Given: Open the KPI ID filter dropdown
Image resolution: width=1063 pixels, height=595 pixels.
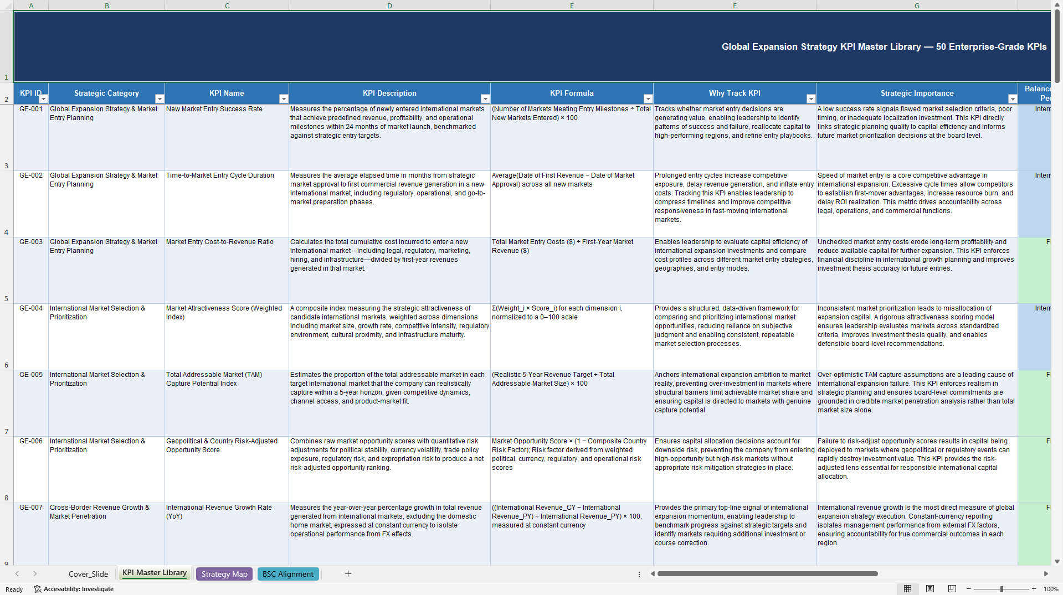Looking at the screenshot, I should coord(43,99).
